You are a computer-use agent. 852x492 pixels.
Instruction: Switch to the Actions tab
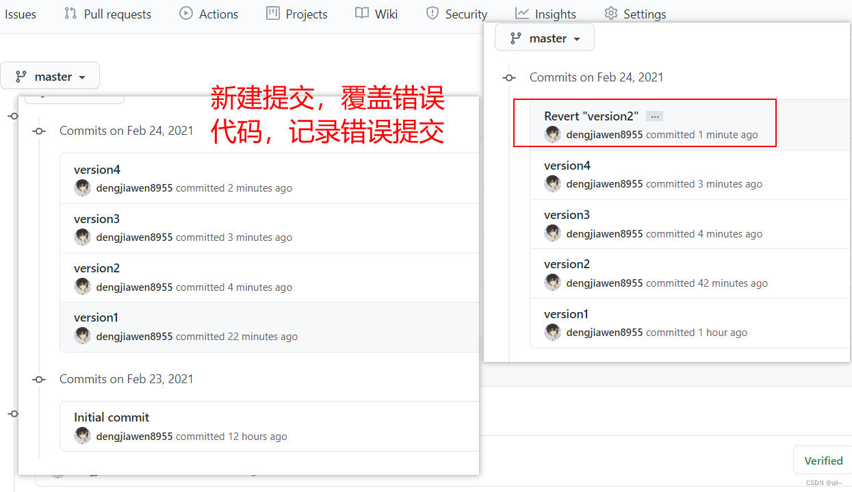(x=209, y=14)
